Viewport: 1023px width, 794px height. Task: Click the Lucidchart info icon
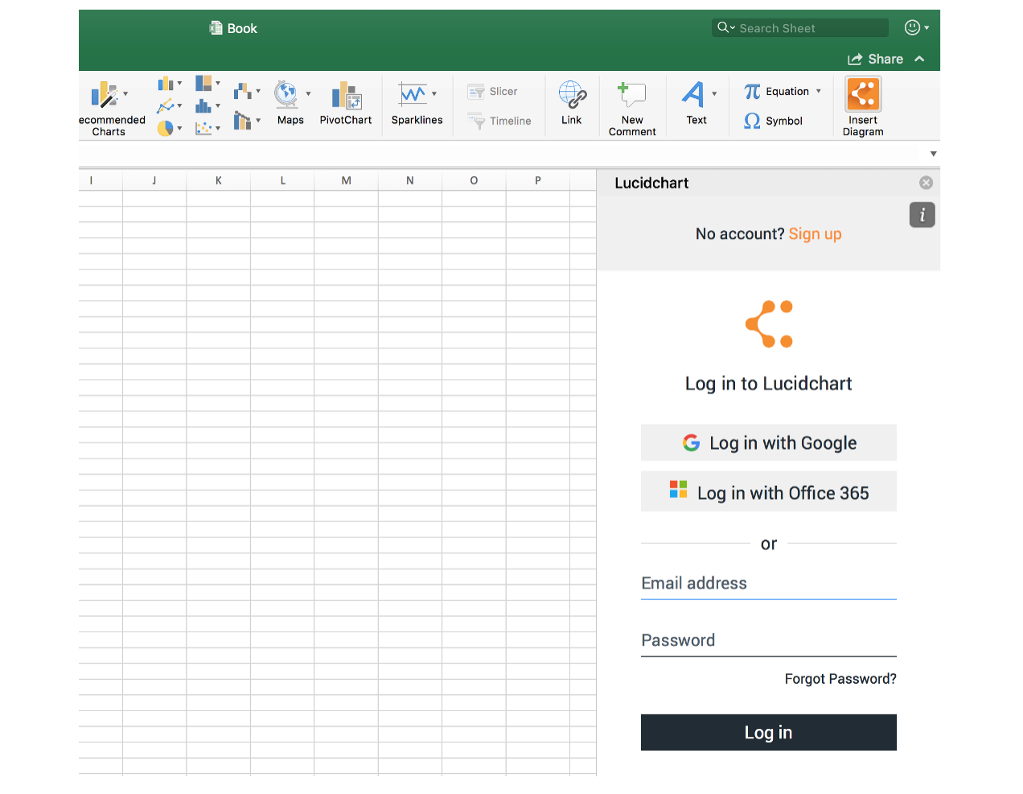(922, 215)
